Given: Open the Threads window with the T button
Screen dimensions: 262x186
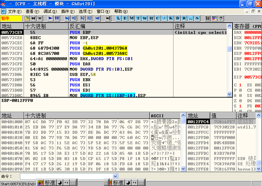Looking at the screenshot, I should pyautogui.click(x=138, y=18).
